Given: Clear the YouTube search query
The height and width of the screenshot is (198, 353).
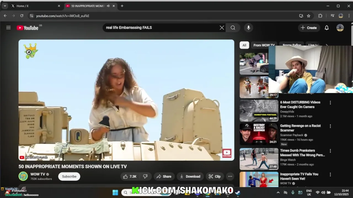Looking at the screenshot, I should point(222,28).
